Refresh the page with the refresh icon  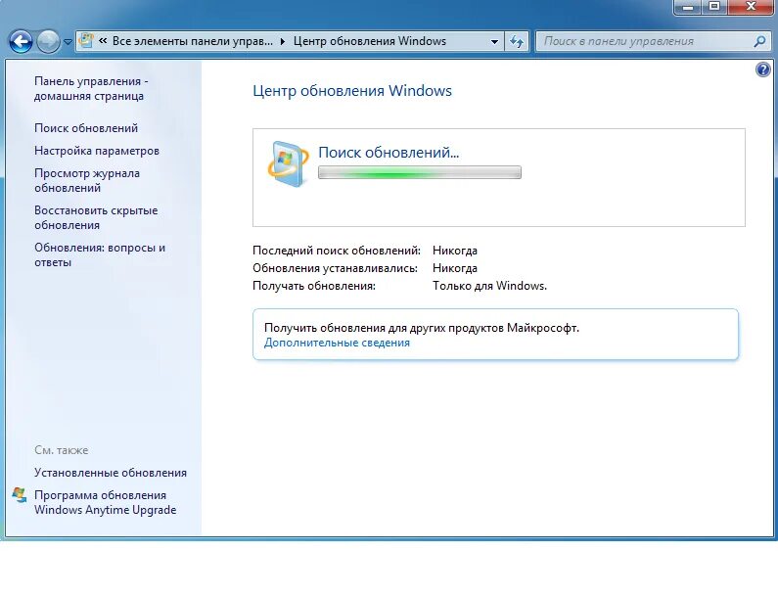pos(517,42)
